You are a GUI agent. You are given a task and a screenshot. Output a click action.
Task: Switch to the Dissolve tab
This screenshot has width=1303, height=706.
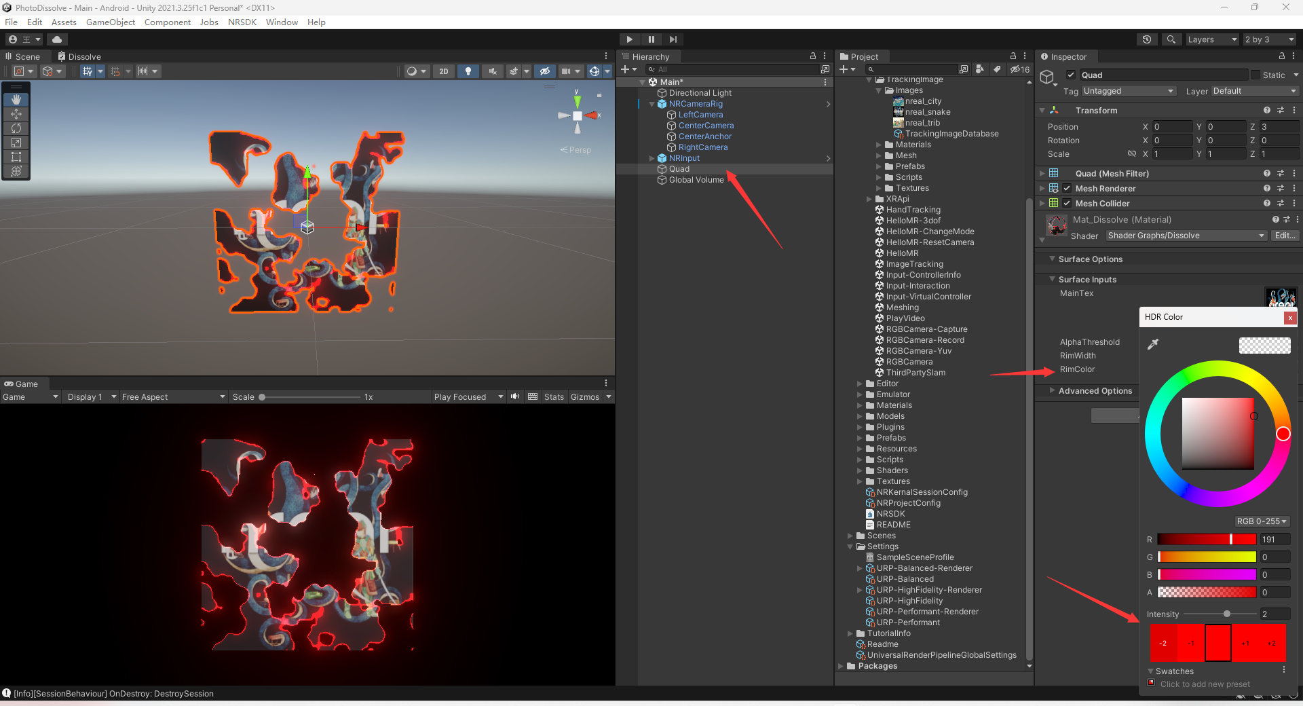pos(79,57)
